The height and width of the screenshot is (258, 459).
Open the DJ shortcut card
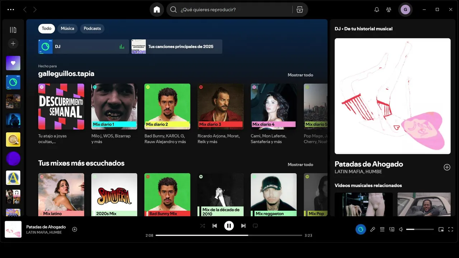[x=84, y=47]
